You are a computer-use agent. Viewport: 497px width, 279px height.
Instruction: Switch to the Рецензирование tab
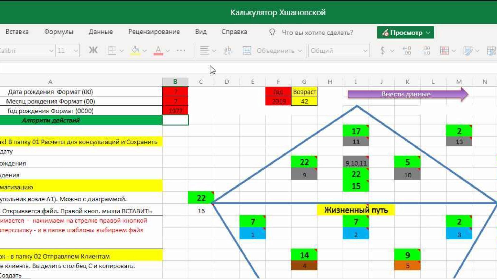pyautogui.click(x=154, y=32)
